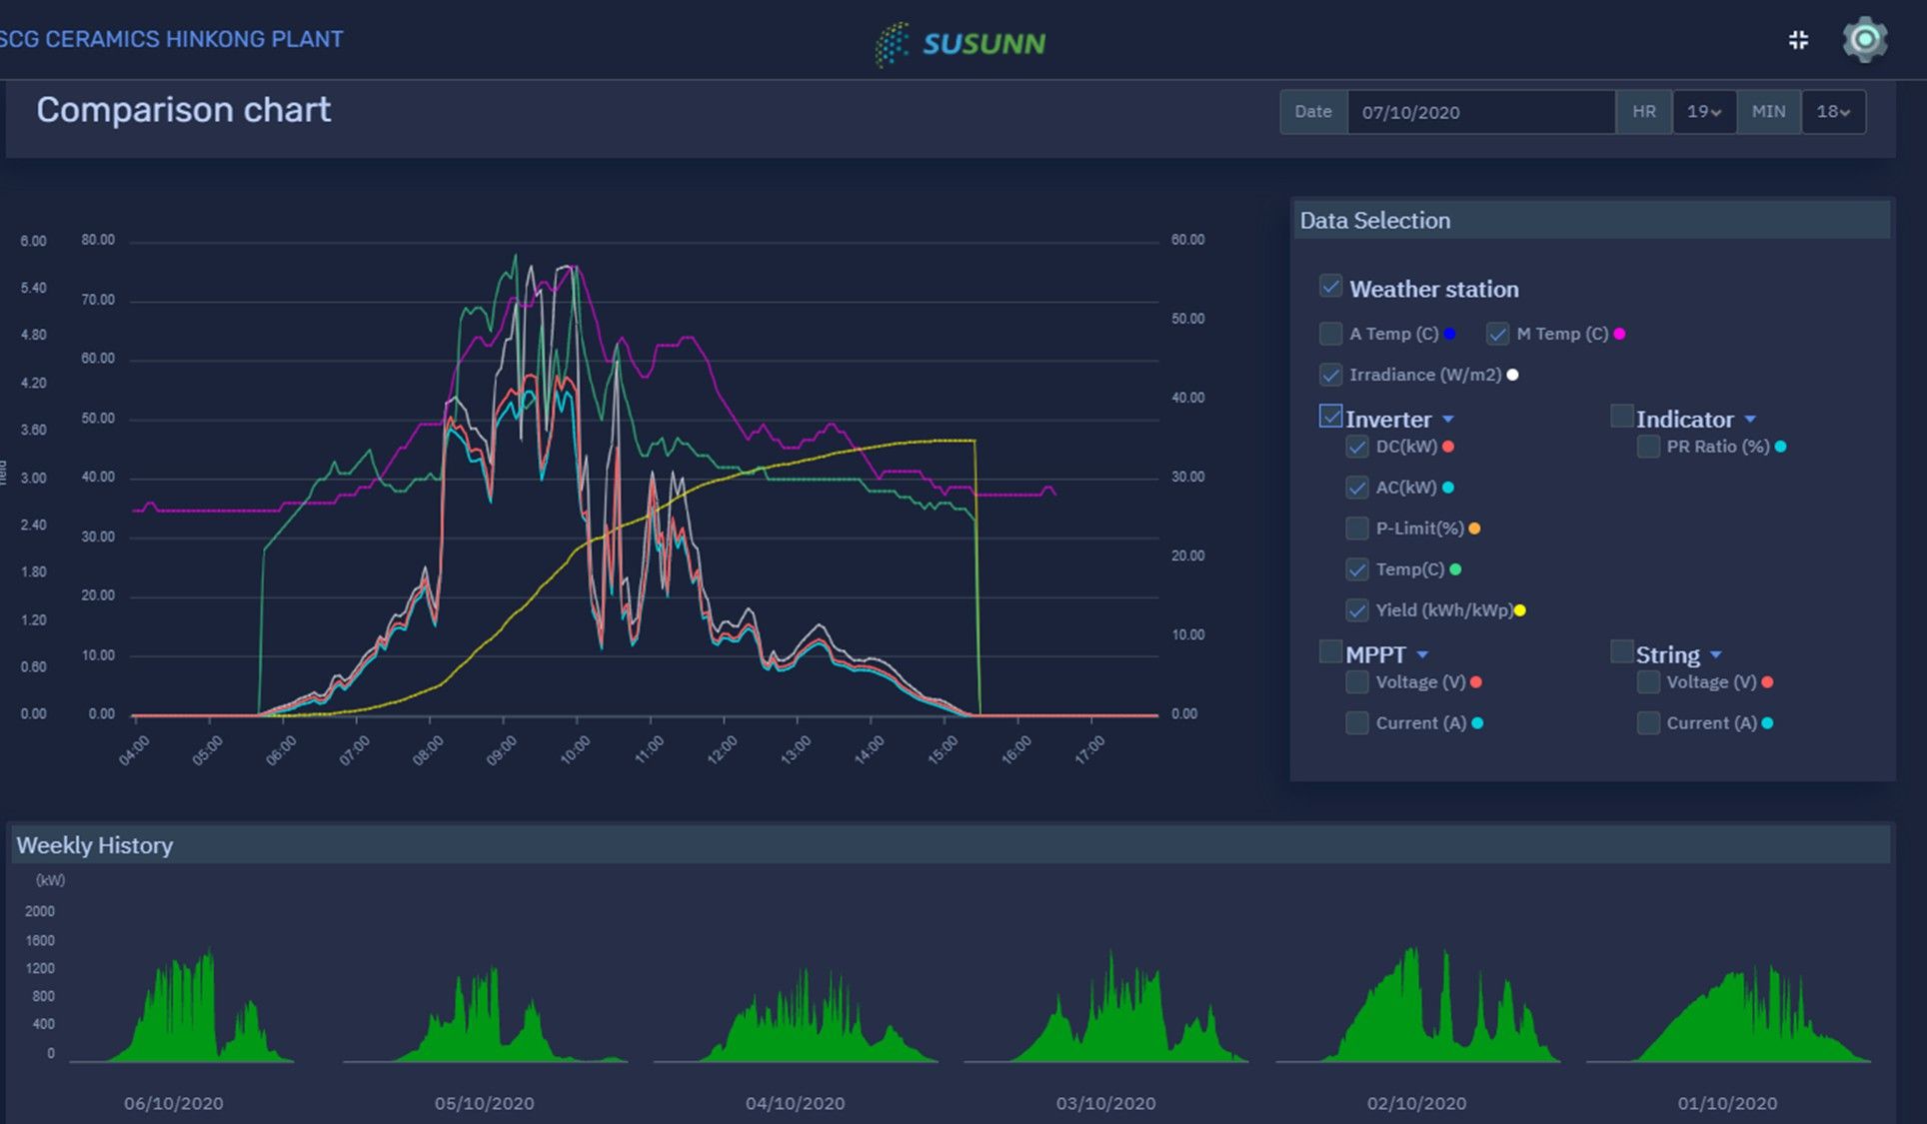Viewport: 1927px width, 1124px height.
Task: Open the HR hour dropdown
Action: (1704, 112)
